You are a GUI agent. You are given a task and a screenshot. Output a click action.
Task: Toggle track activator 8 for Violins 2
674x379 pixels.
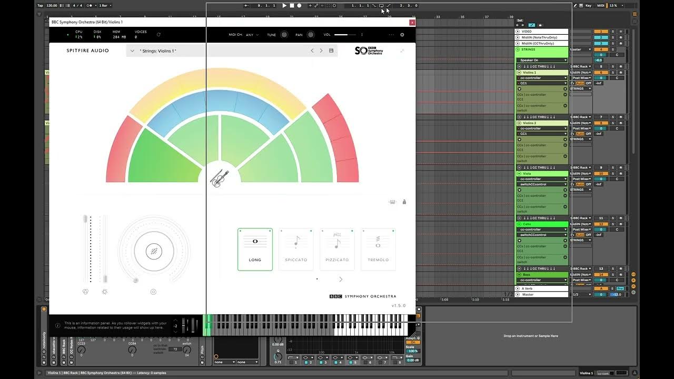pyautogui.click(x=601, y=123)
